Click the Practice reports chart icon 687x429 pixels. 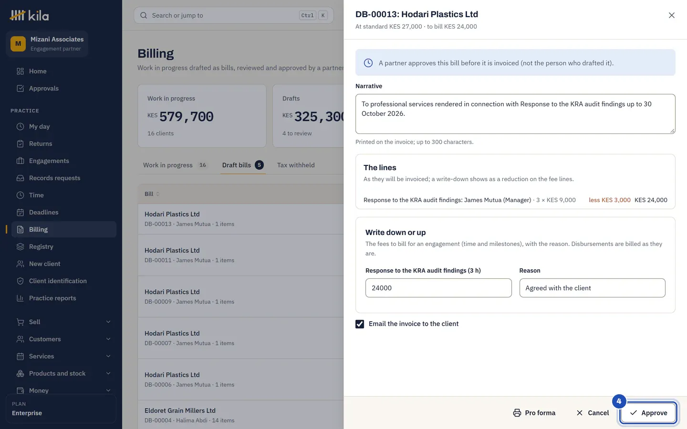point(20,298)
